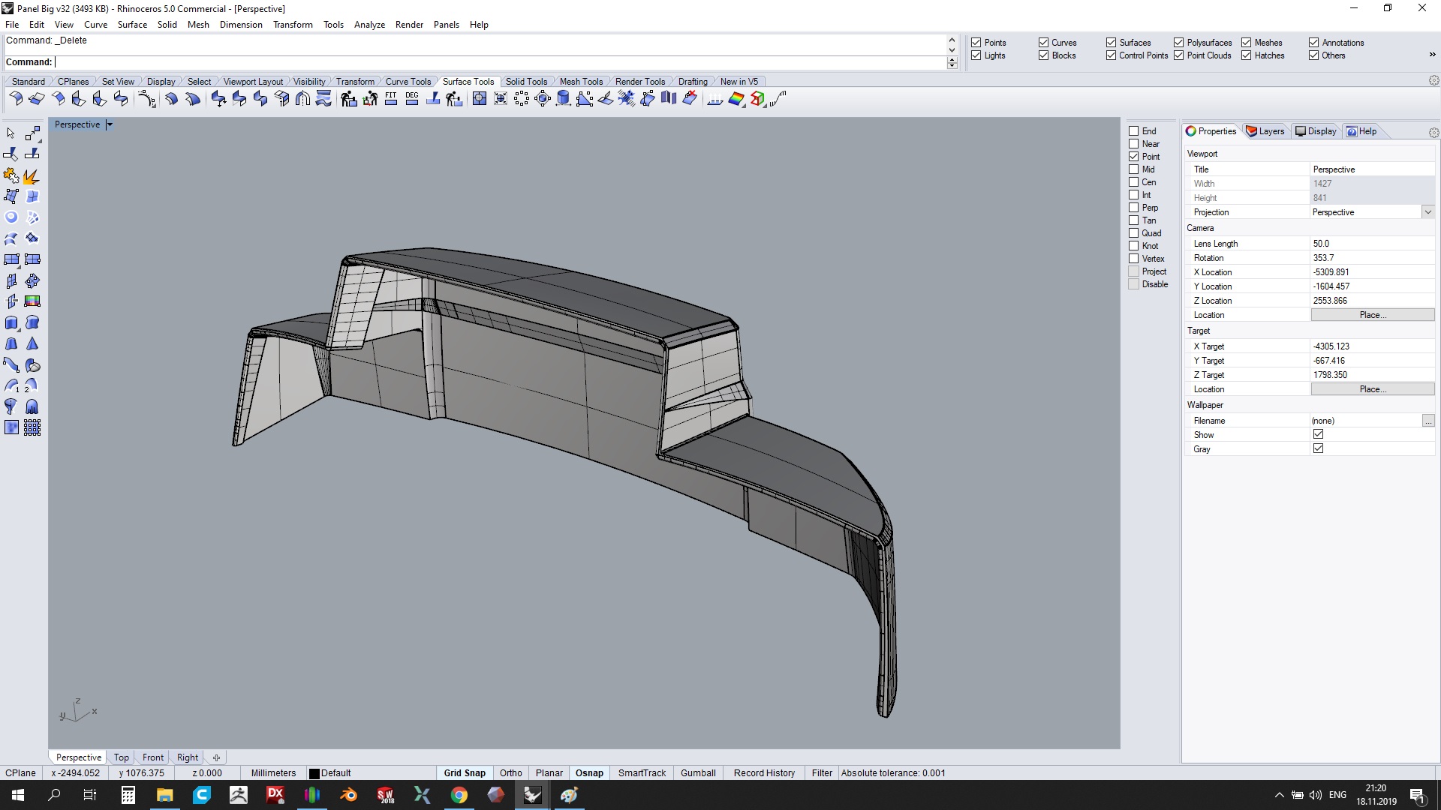Click the camera Location Place button
Viewport: 1441px width, 810px height.
1372,315
